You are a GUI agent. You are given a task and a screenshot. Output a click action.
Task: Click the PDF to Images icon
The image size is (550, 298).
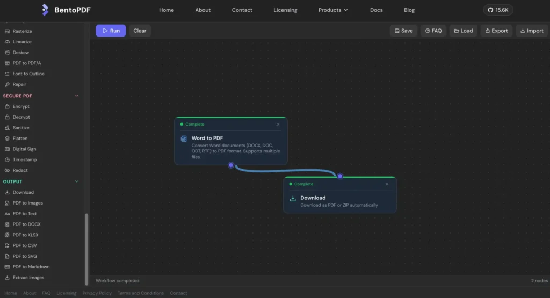tap(7, 203)
